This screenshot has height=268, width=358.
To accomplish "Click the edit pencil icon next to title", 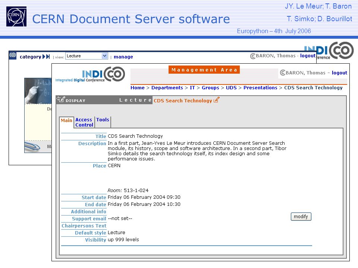I will point(216,100).
